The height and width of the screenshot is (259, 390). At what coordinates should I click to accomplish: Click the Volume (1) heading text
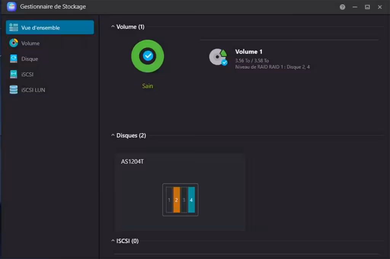[130, 27]
